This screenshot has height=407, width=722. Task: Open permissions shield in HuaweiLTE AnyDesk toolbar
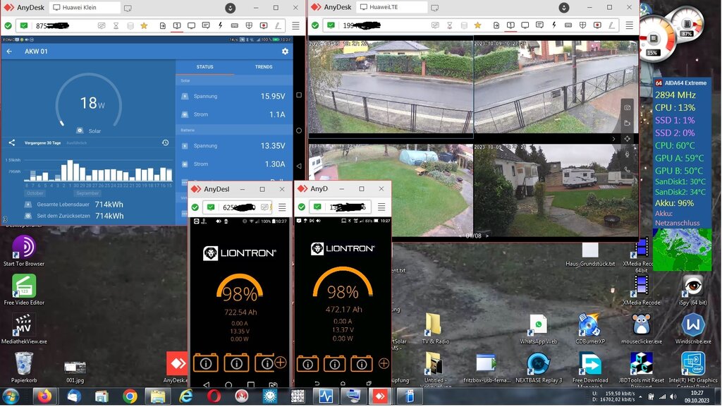(582, 25)
